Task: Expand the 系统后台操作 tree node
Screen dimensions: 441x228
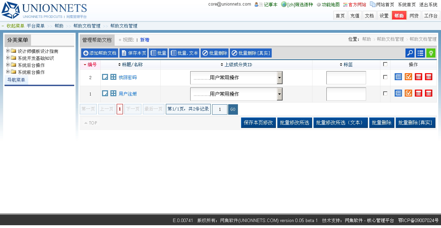Action: (8, 65)
